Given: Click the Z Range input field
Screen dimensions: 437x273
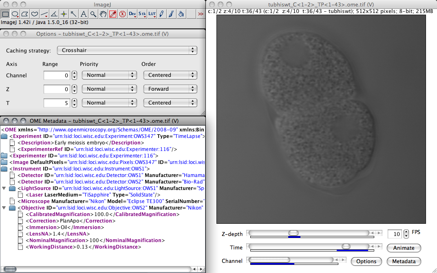Looking at the screenshot, I should (x=57, y=89).
